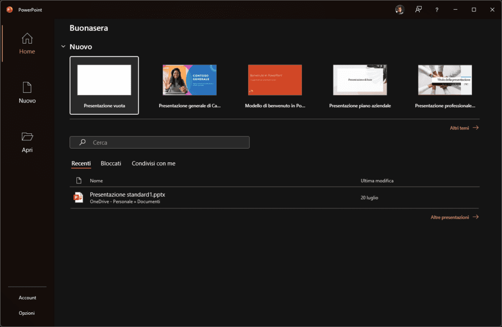Open the Altri temi link
The image size is (502, 327).
pos(464,128)
